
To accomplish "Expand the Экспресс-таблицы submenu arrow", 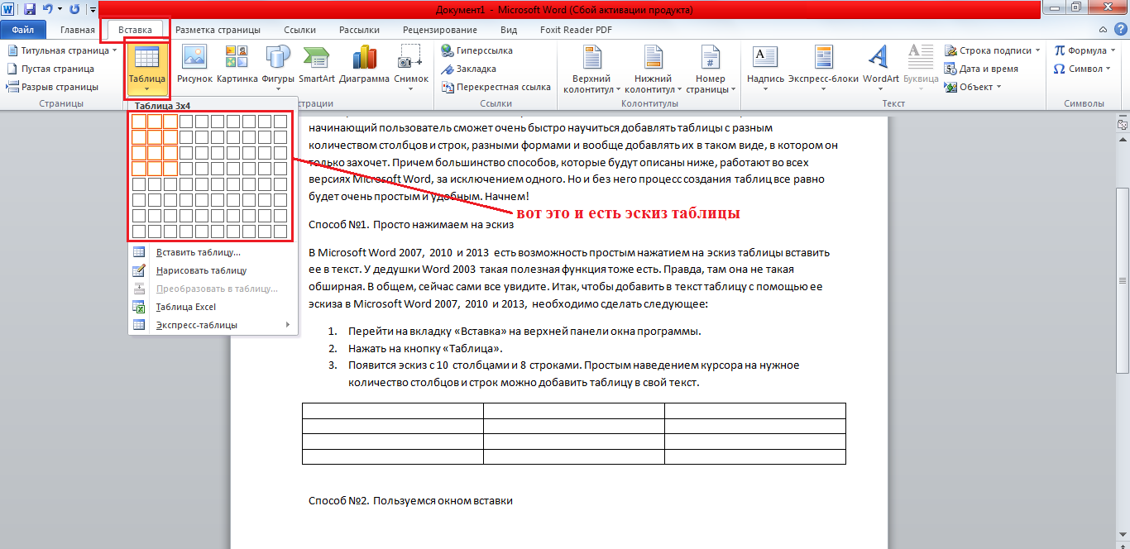I will 288,325.
